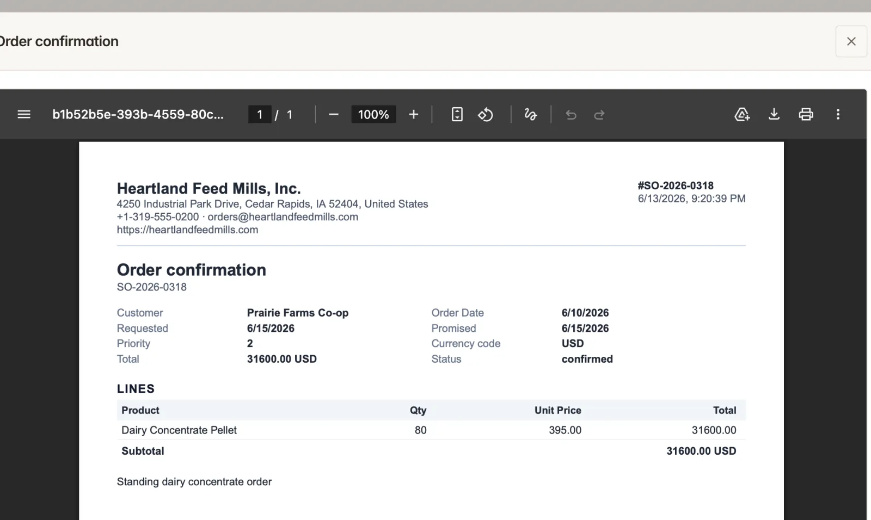Click the company address line
This screenshot has width=871, height=520.
pyautogui.click(x=272, y=204)
